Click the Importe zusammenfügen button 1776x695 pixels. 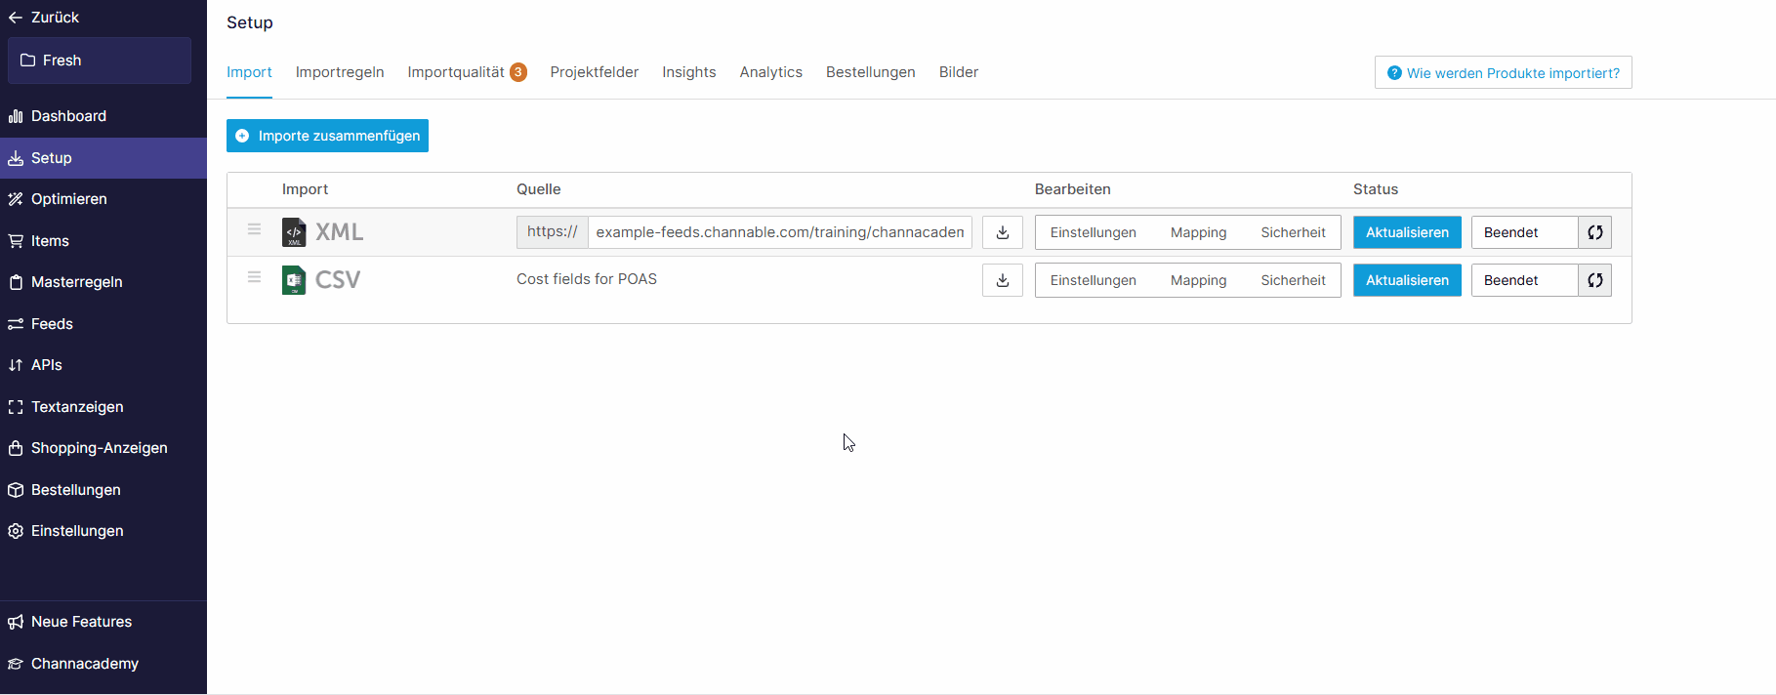point(327,136)
